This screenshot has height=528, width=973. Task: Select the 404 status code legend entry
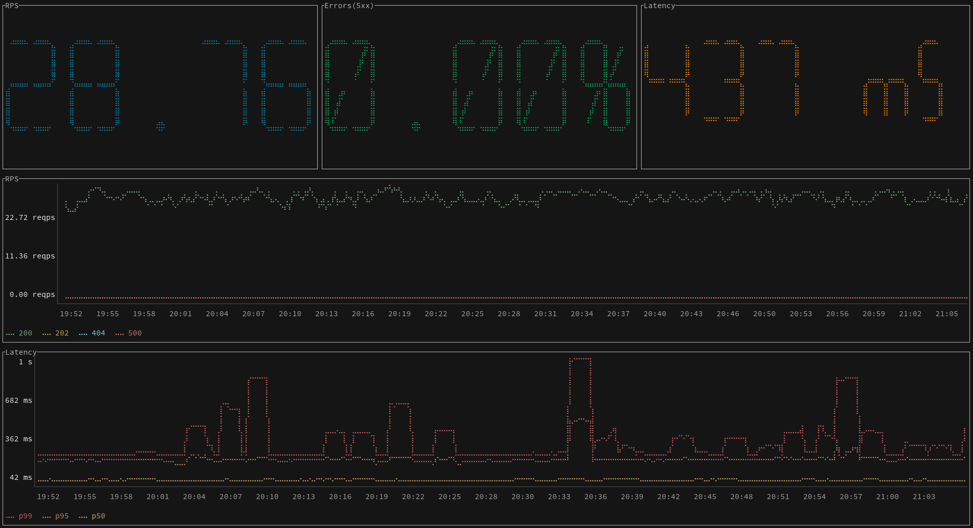point(92,333)
